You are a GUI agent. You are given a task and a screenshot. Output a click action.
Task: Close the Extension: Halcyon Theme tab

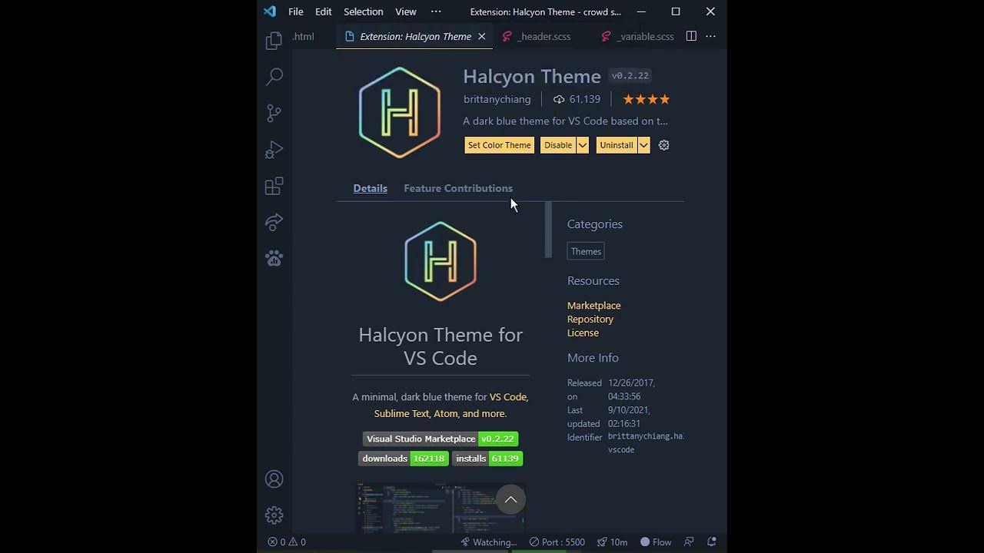(482, 36)
